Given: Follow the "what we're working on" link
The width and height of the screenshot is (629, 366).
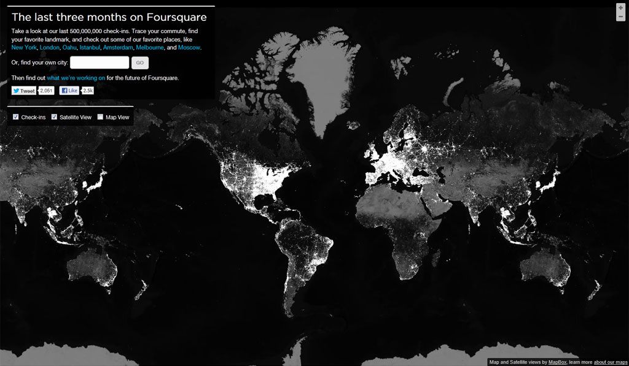Looking at the screenshot, I should point(76,78).
